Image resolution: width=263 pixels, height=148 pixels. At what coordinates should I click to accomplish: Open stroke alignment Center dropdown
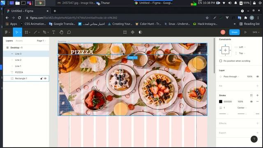coord(242,108)
